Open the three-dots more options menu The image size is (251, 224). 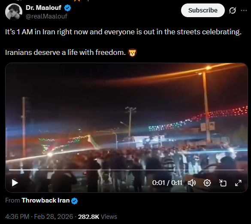(244, 11)
